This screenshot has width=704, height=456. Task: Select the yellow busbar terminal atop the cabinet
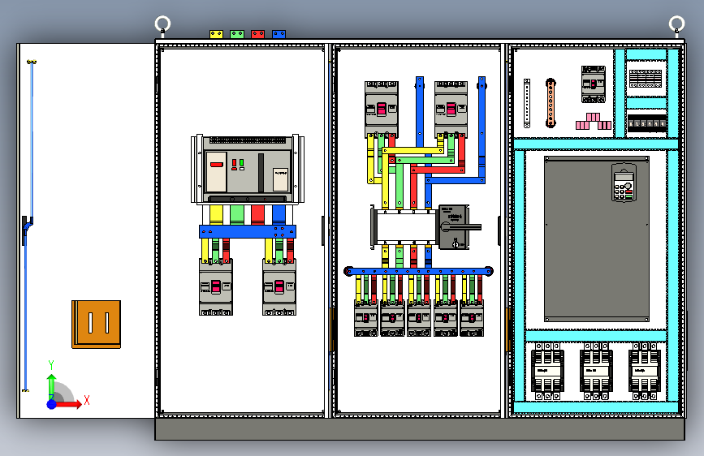pos(216,34)
